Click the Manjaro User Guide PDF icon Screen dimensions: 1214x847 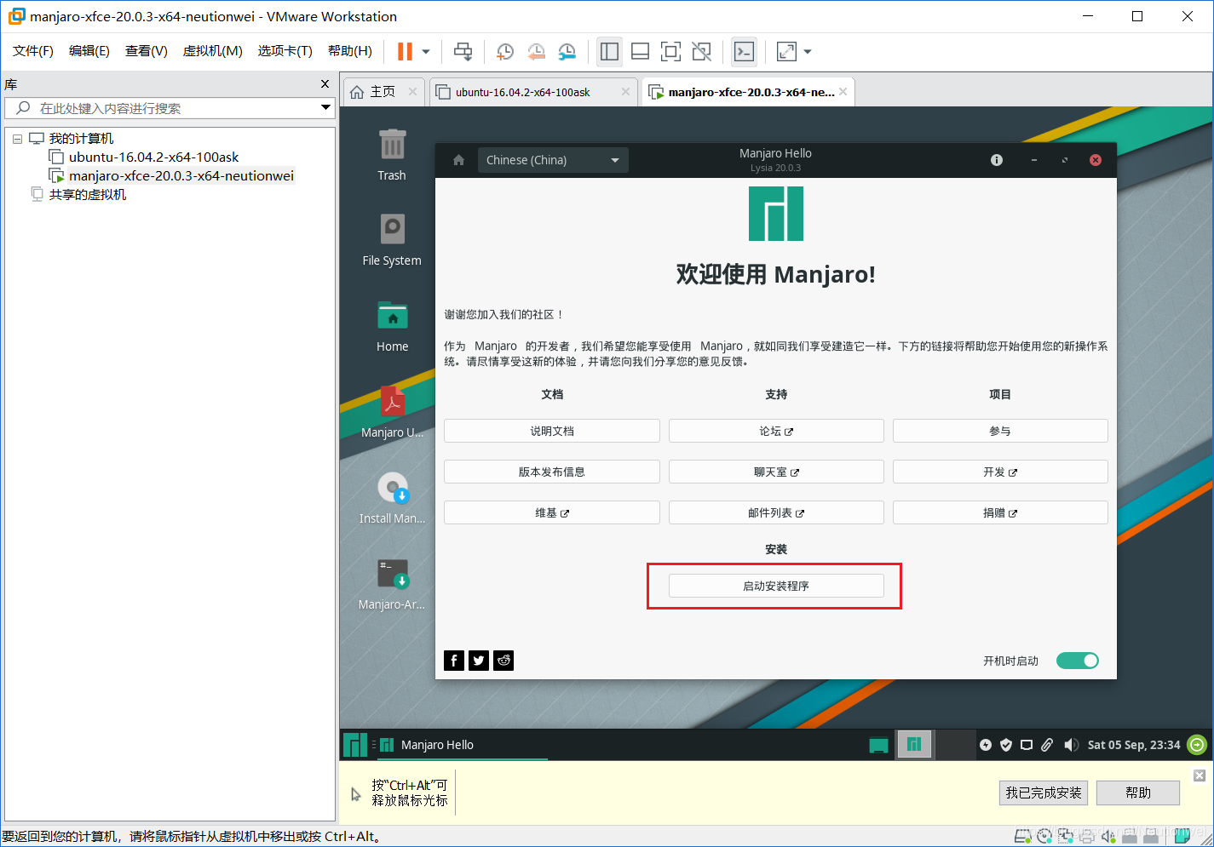tap(392, 412)
